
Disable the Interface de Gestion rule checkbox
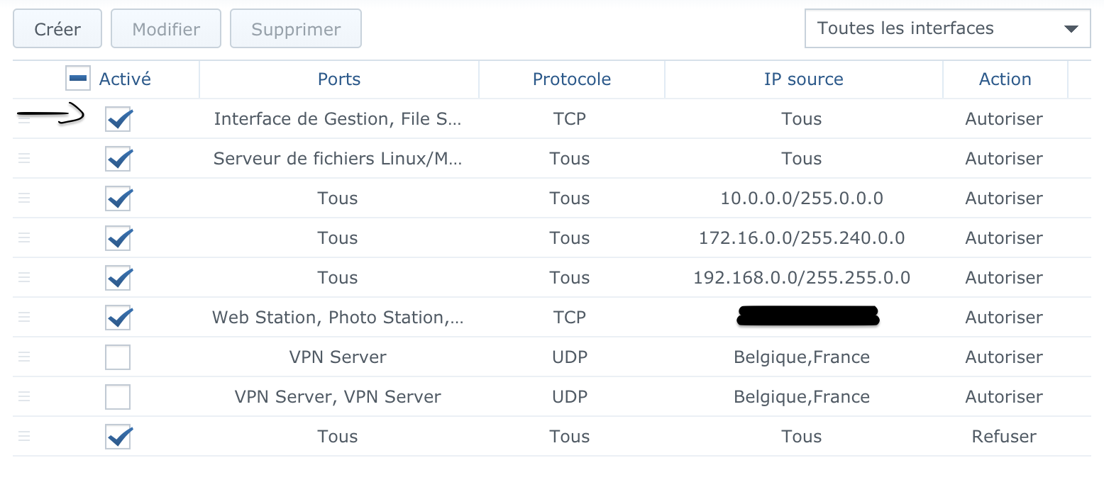(x=118, y=119)
